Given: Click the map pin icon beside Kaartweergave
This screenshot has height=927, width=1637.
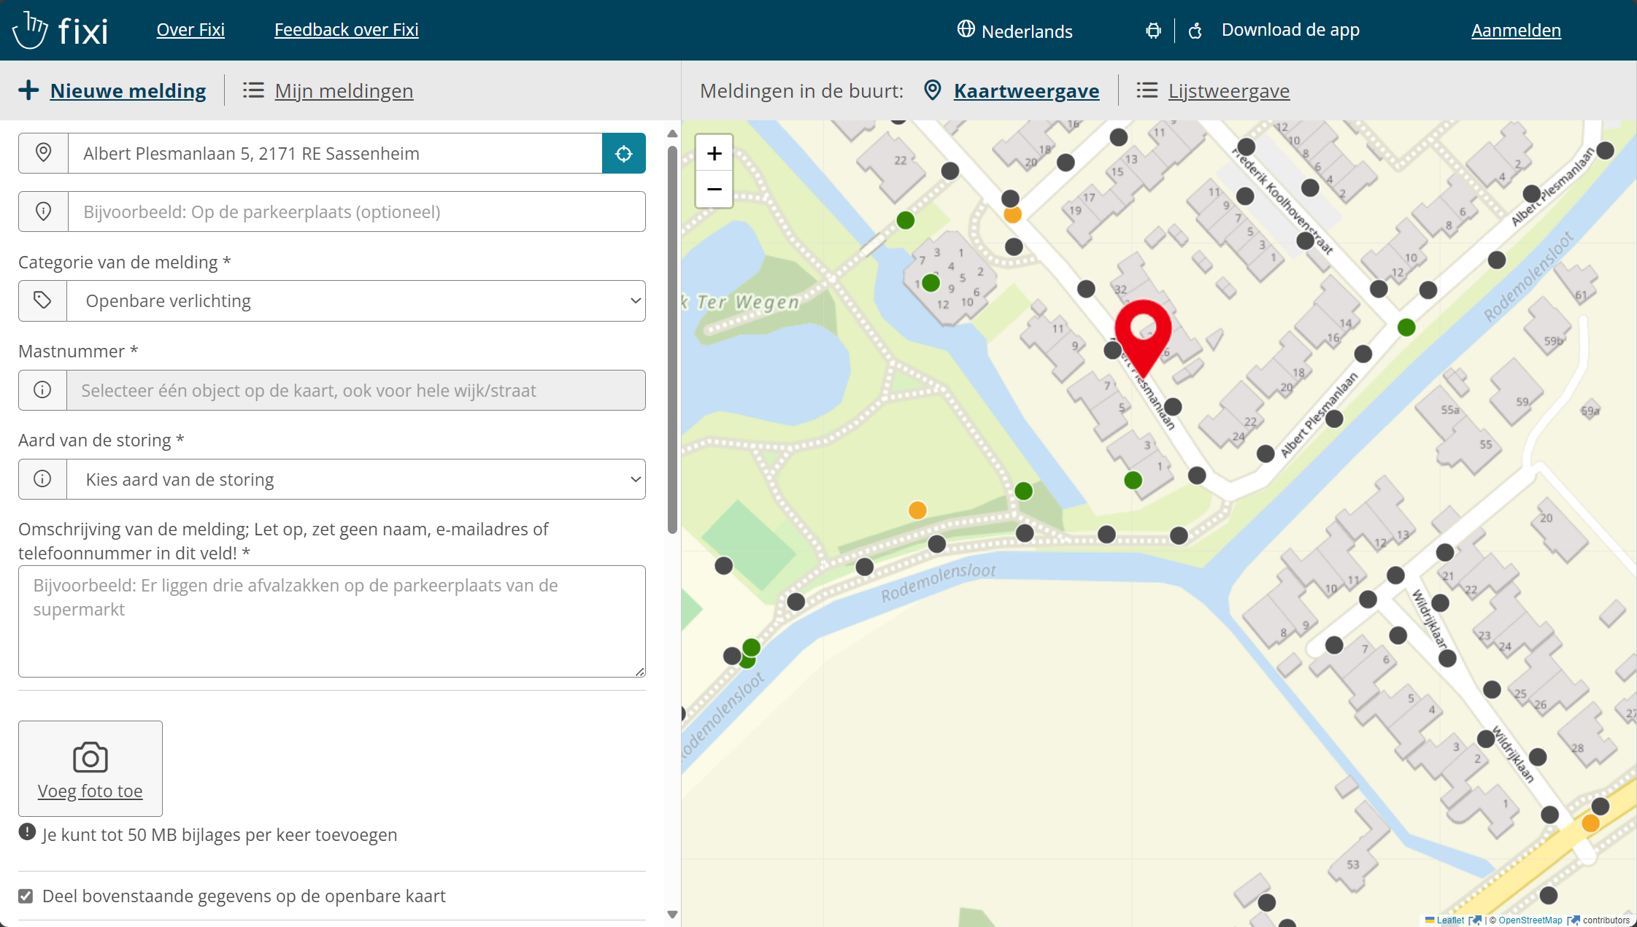Looking at the screenshot, I should click(932, 90).
